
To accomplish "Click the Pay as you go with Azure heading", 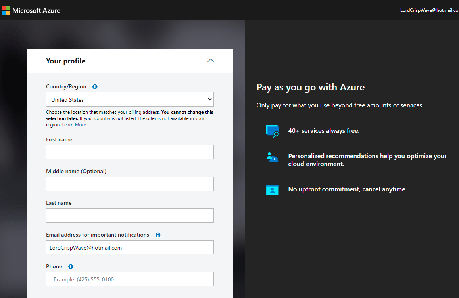I will click(x=311, y=87).
